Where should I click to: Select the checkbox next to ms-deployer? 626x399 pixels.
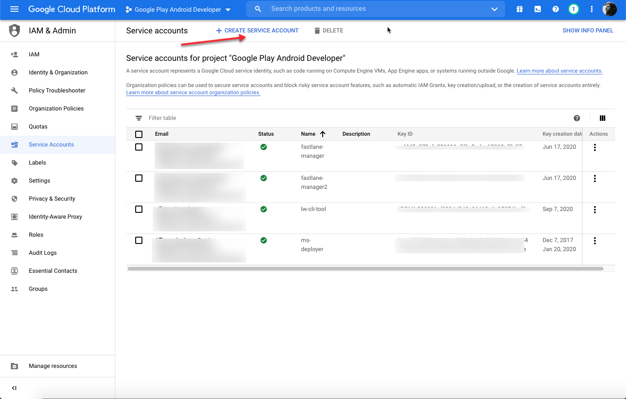pyautogui.click(x=138, y=240)
